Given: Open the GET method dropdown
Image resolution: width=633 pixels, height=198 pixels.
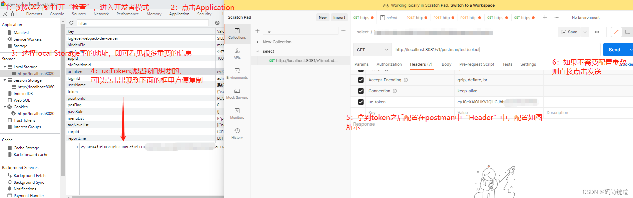Looking at the screenshot, I should 372,50.
